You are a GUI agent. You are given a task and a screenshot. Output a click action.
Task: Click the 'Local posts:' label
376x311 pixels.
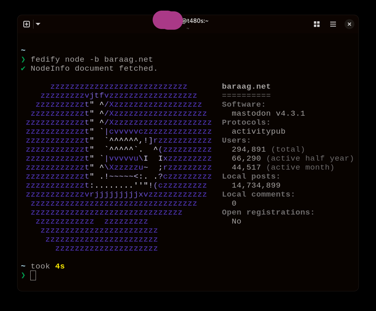click(251, 176)
